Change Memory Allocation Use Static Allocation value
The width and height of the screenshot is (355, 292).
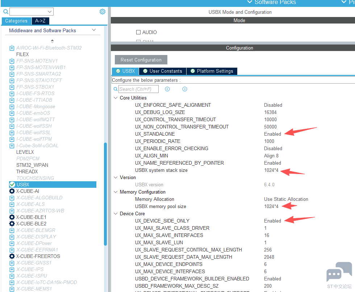click(x=286, y=199)
